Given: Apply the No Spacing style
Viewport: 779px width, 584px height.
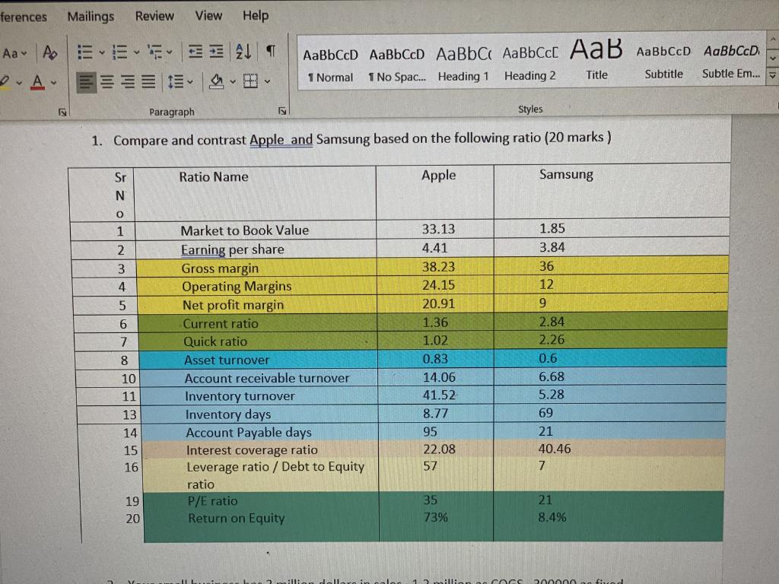Looking at the screenshot, I should (397, 65).
